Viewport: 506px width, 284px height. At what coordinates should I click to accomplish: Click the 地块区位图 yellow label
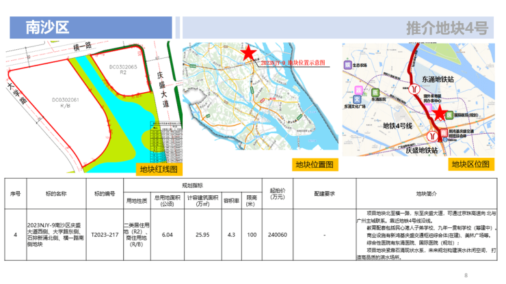[471, 165]
